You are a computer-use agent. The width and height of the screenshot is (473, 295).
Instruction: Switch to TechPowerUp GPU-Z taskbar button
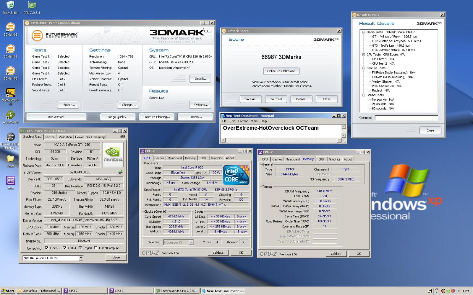177,291
